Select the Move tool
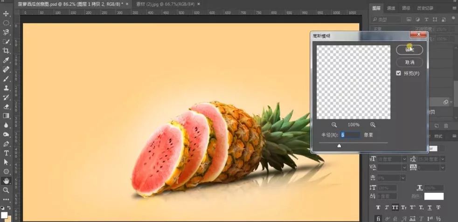 [7, 14]
